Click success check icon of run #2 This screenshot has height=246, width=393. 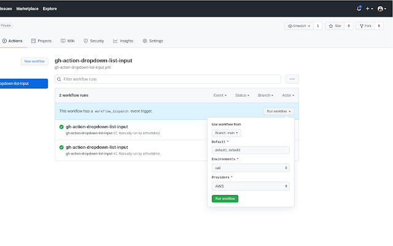[x=61, y=127]
